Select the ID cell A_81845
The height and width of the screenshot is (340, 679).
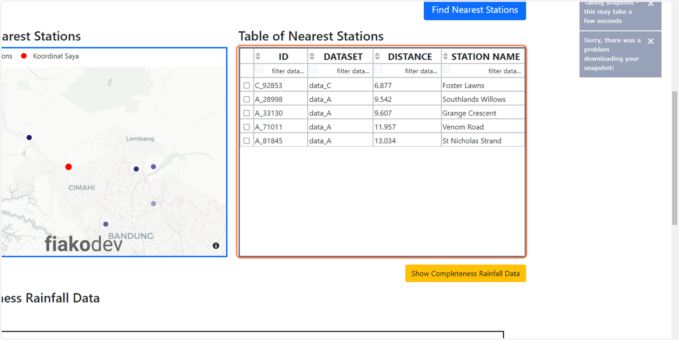(281, 141)
